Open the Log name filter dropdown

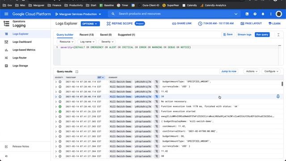tap(87, 42)
